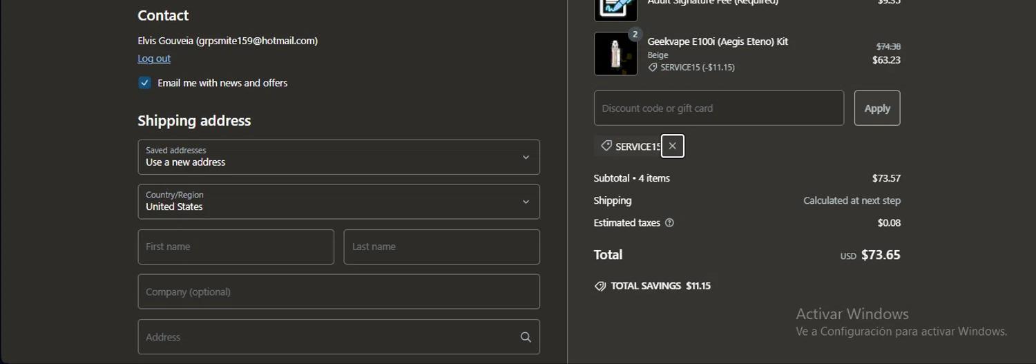
Task: Focus the Last name field
Action: [x=441, y=247]
